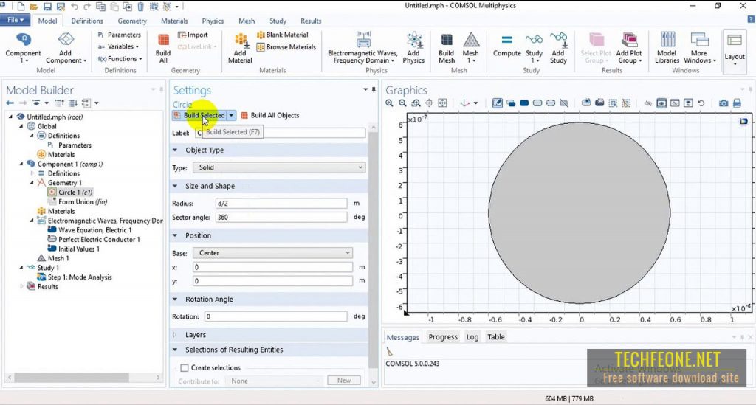Click Zoom Out in Graphics toolbar
This screenshot has height=405, width=756.
402,103
